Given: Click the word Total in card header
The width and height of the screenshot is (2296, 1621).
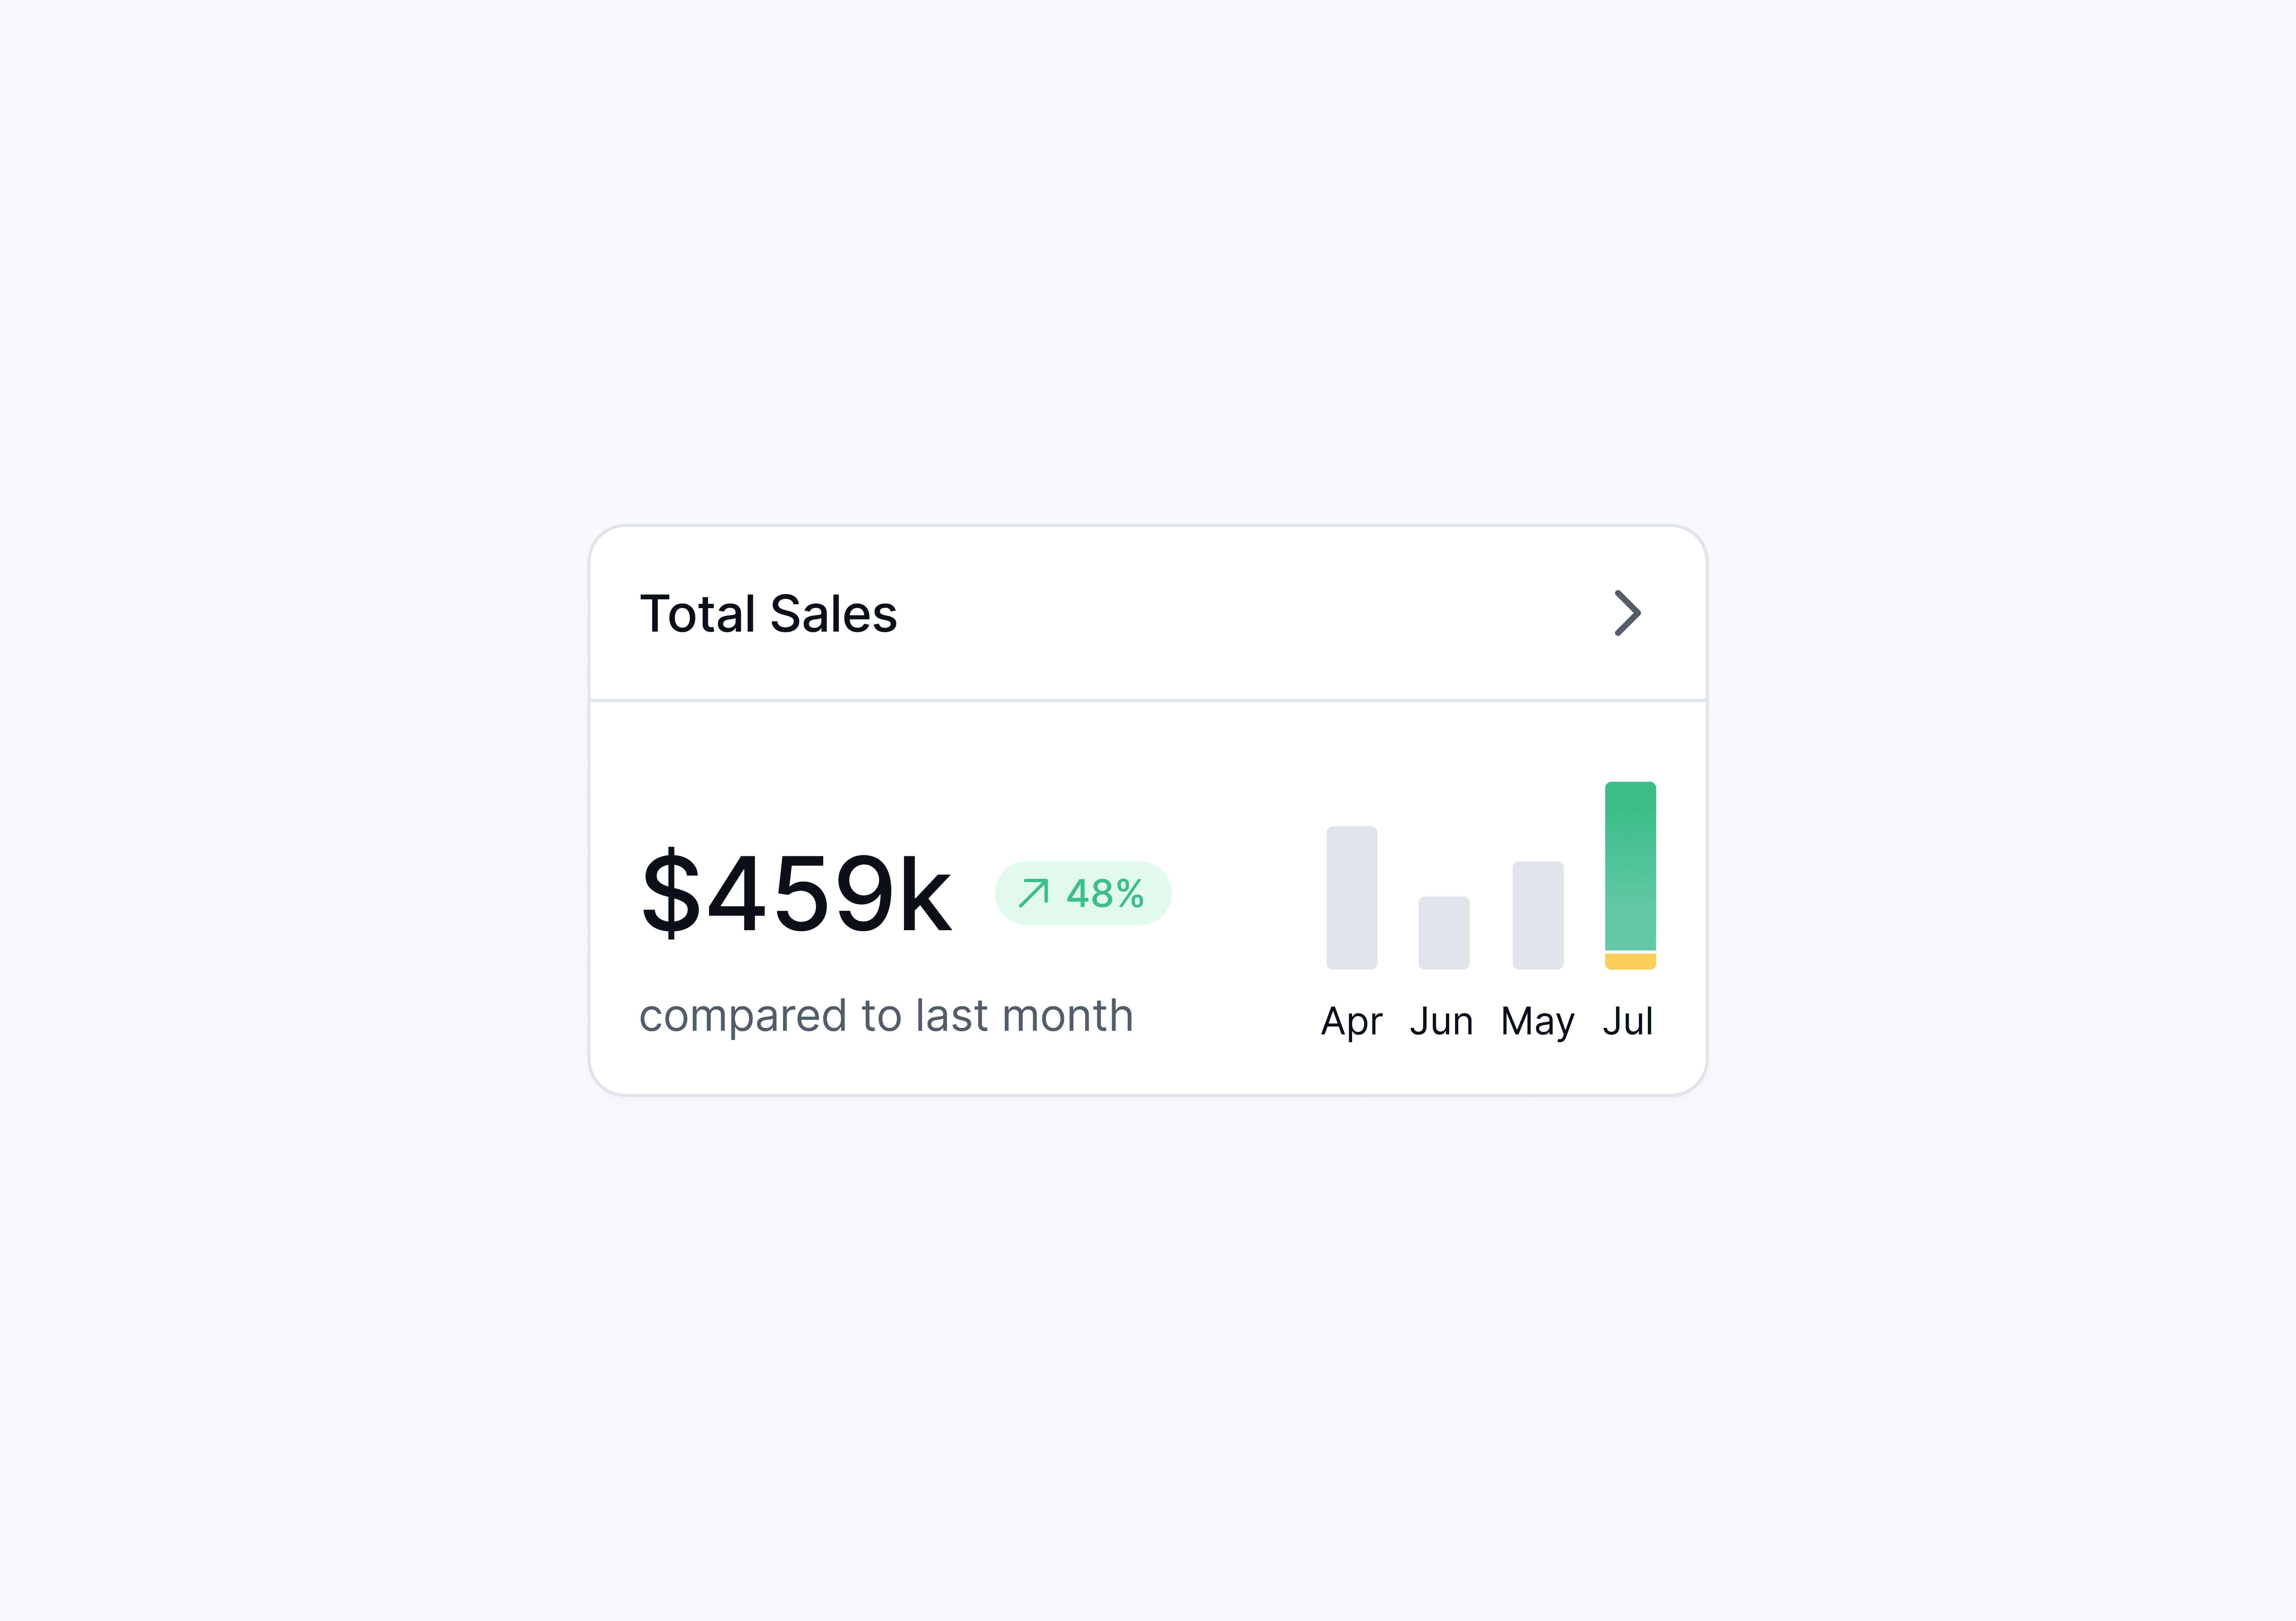Looking at the screenshot, I should point(697,614).
